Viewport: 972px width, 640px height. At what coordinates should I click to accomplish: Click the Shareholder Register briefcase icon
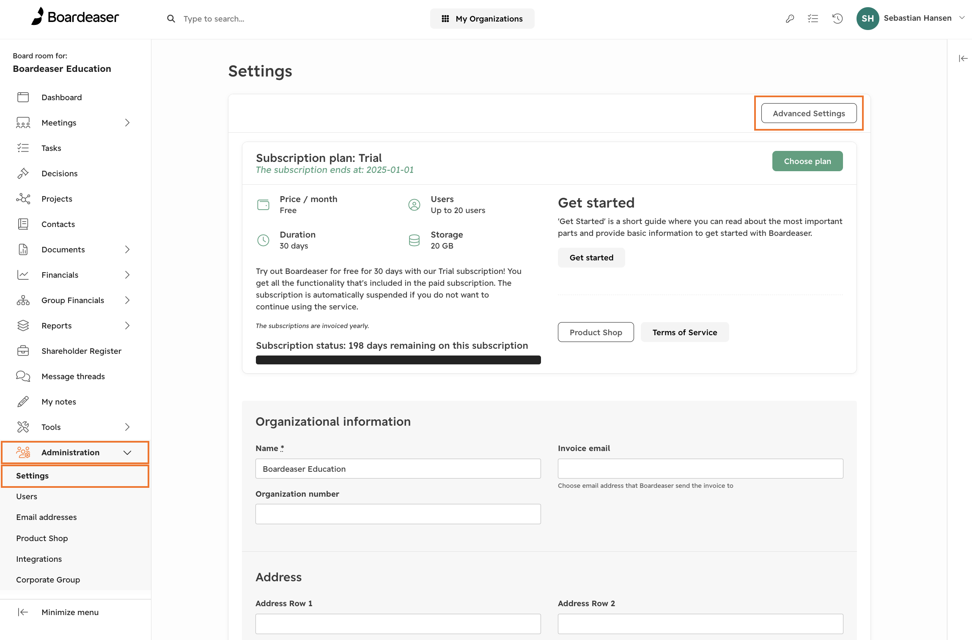pos(23,351)
